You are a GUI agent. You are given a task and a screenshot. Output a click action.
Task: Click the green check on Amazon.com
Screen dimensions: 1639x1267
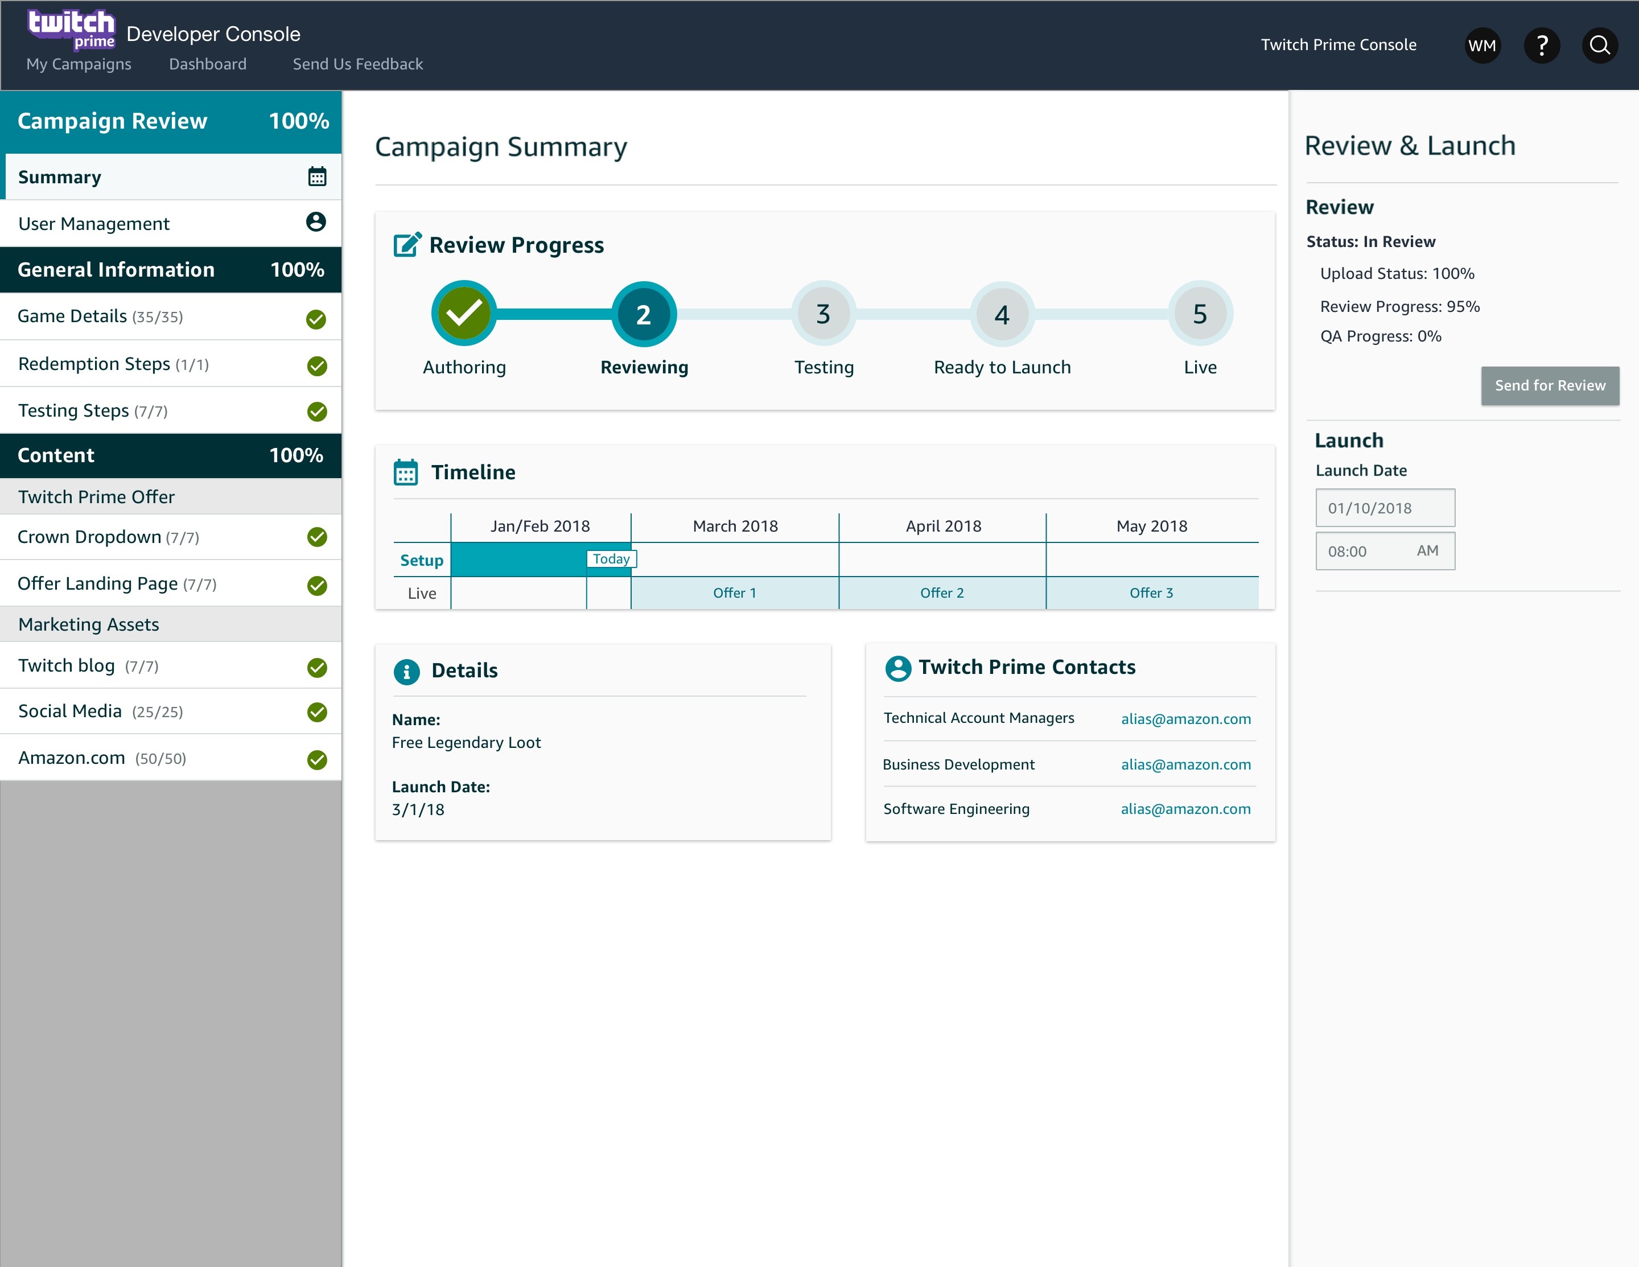316,760
